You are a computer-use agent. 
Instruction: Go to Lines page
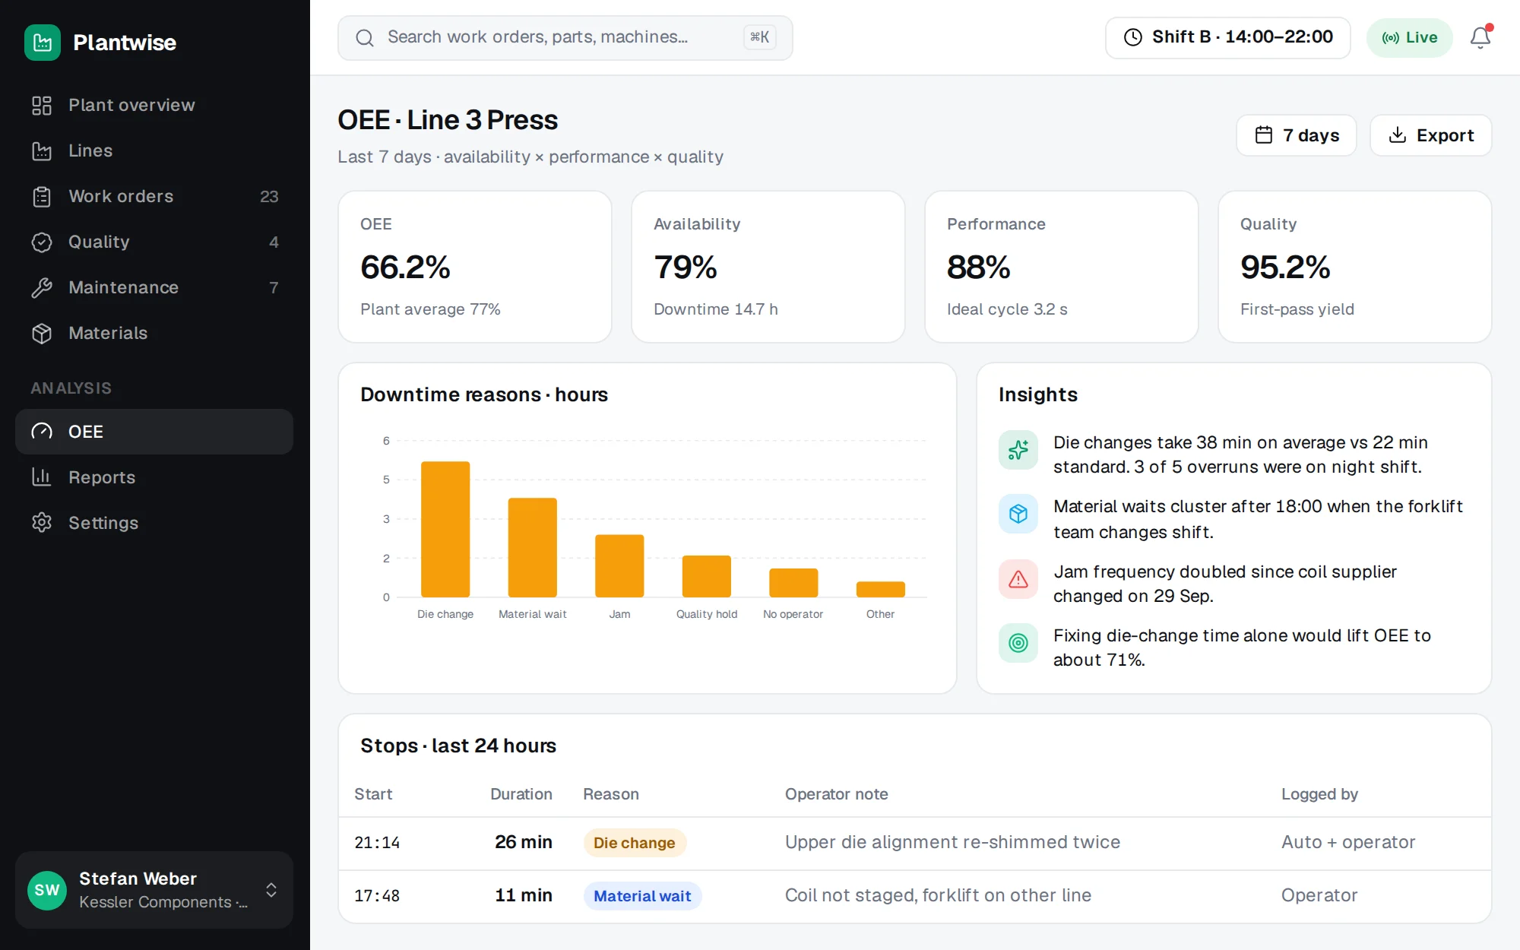[154, 150]
